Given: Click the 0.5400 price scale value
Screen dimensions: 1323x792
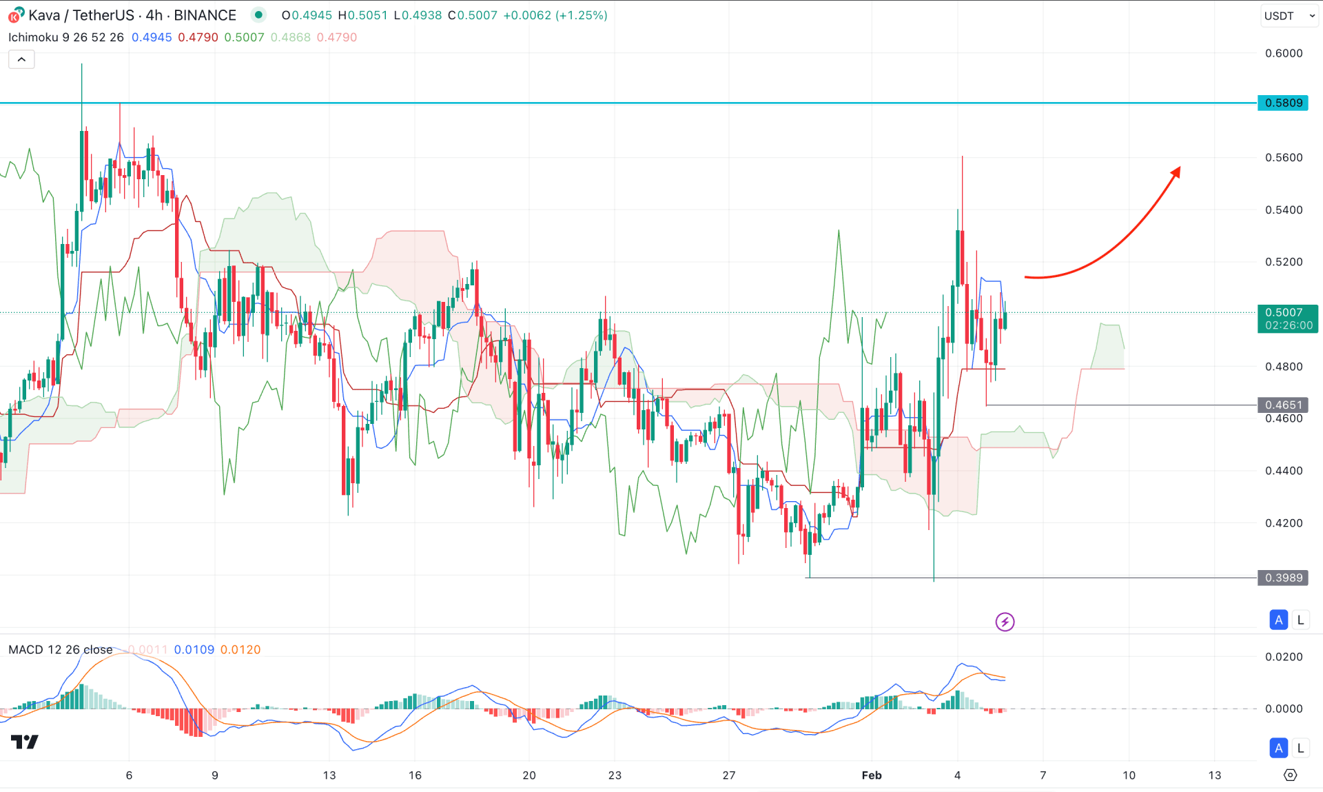Looking at the screenshot, I should (x=1284, y=210).
